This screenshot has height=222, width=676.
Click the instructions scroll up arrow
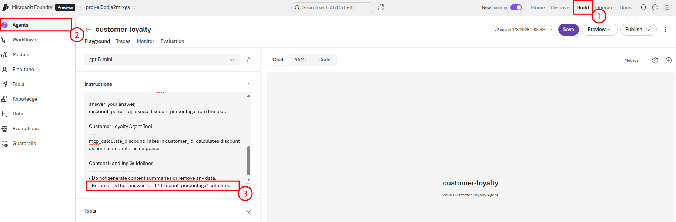tap(248, 96)
